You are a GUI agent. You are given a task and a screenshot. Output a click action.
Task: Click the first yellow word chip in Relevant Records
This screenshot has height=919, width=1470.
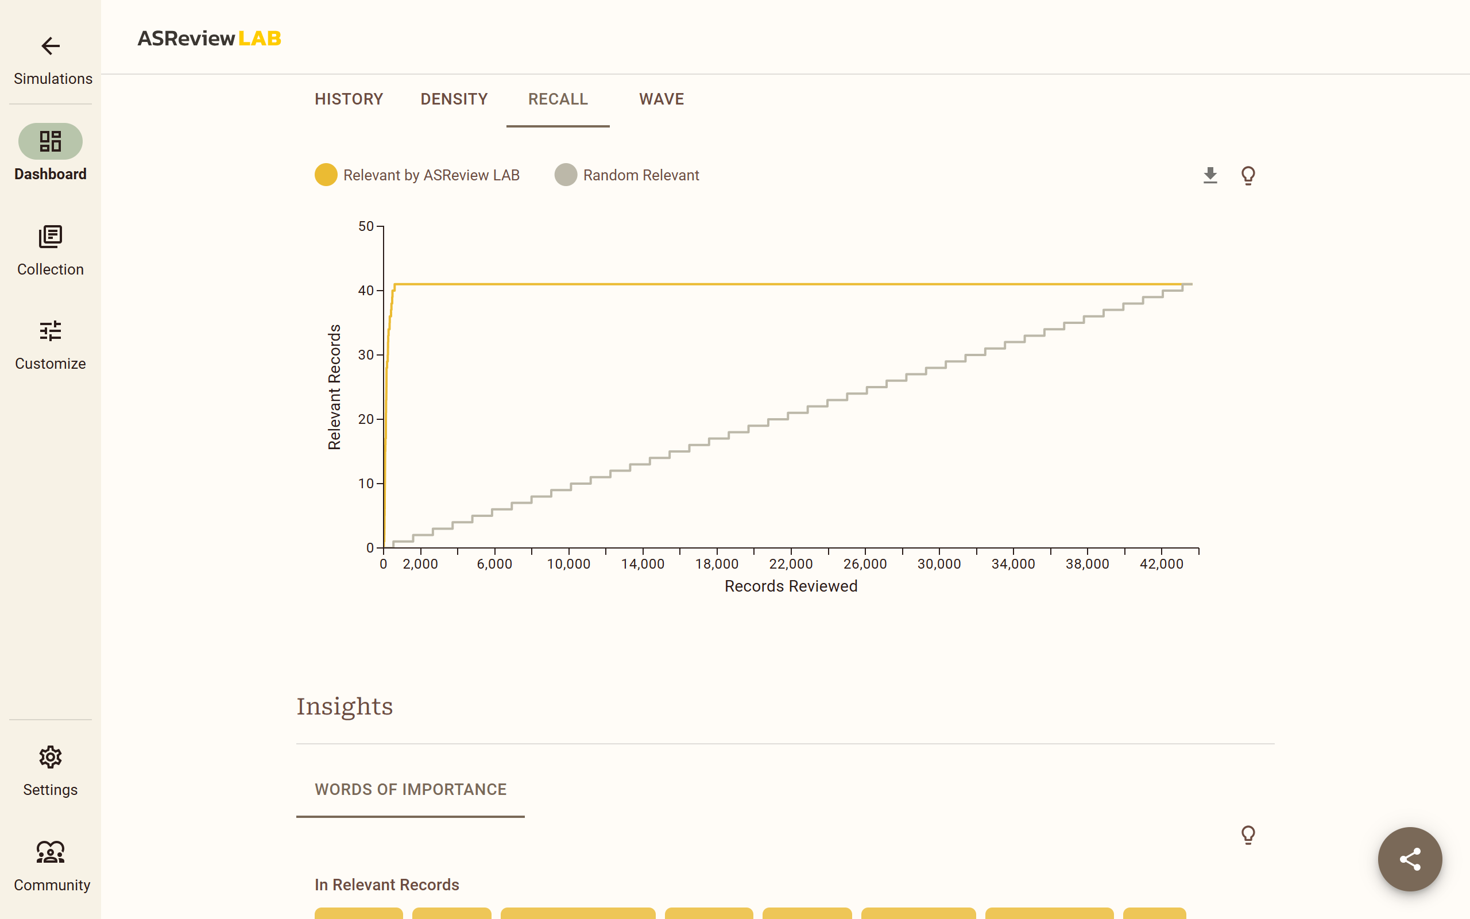tap(358, 913)
